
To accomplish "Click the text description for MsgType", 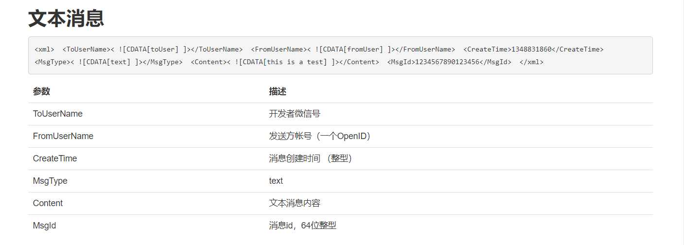I will (276, 181).
